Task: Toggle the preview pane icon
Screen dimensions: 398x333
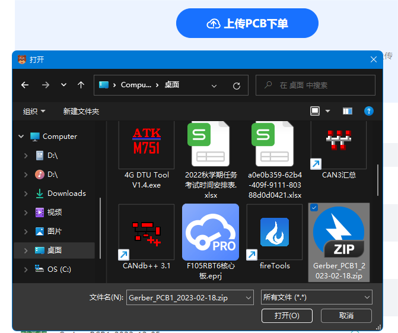Action: click(348, 111)
